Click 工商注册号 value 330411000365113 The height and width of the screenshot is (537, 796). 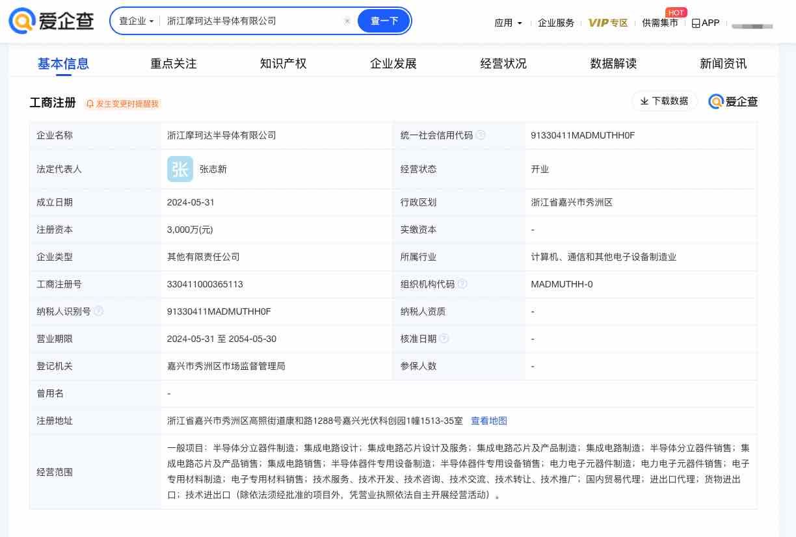pos(205,284)
